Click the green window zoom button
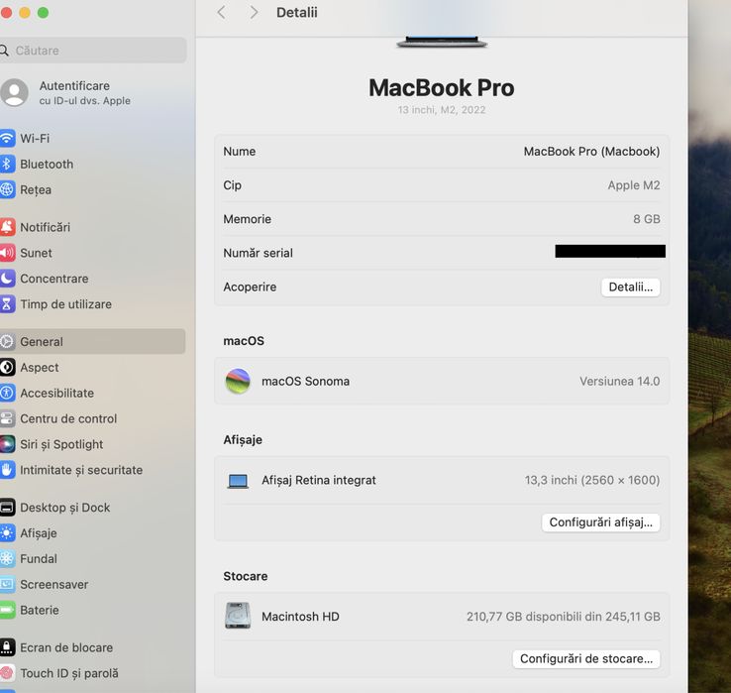 (x=43, y=13)
